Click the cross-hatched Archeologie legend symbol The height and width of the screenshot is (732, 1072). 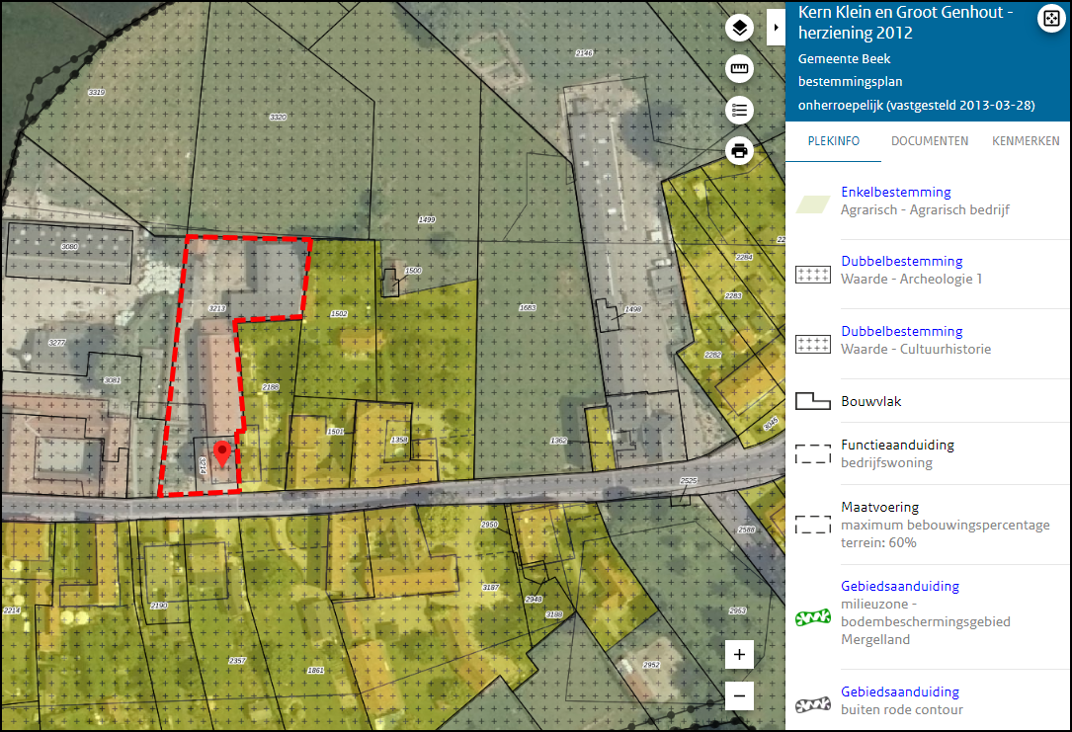pos(812,274)
